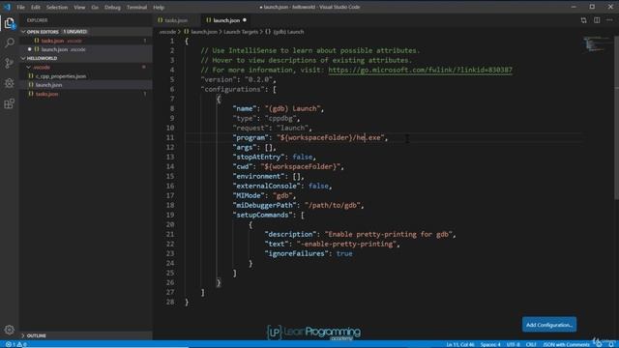Switch to the launch.json tab
This screenshot has height=348, width=619.
point(226,20)
